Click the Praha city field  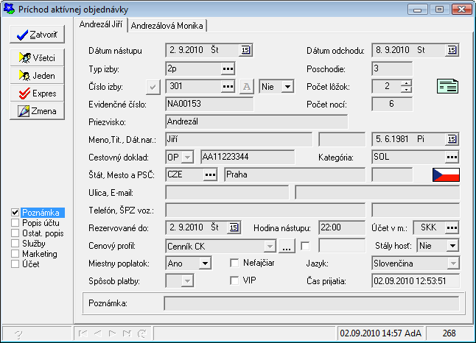[295, 174]
